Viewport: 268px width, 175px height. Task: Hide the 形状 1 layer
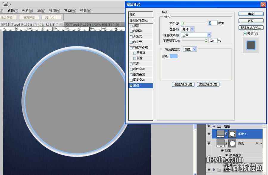click(x=209, y=134)
